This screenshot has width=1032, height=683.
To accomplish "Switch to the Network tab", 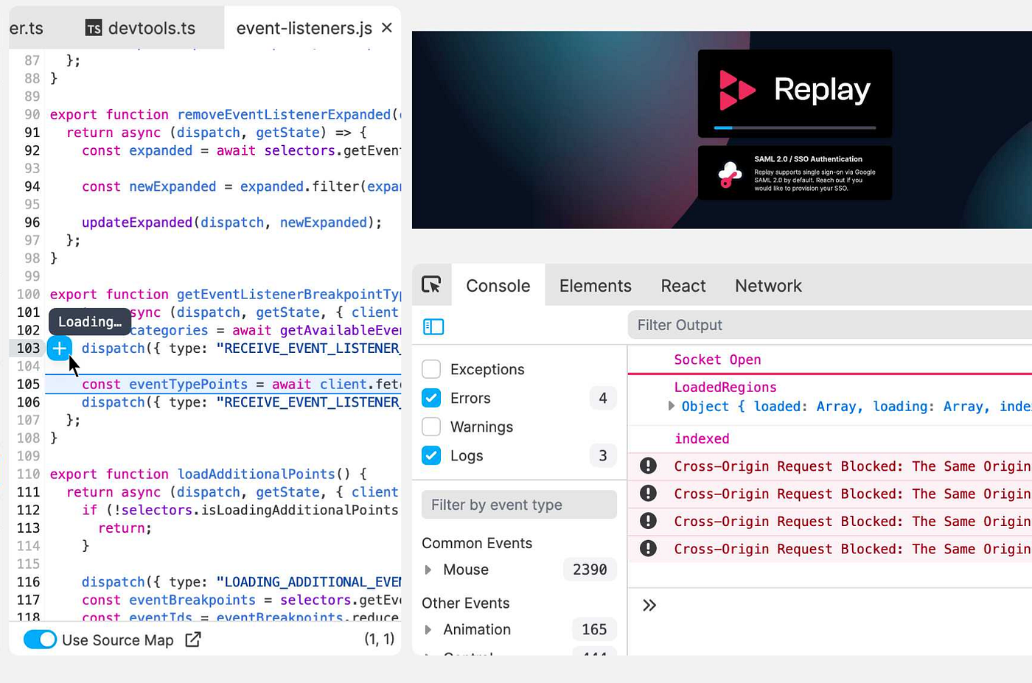I will [767, 285].
